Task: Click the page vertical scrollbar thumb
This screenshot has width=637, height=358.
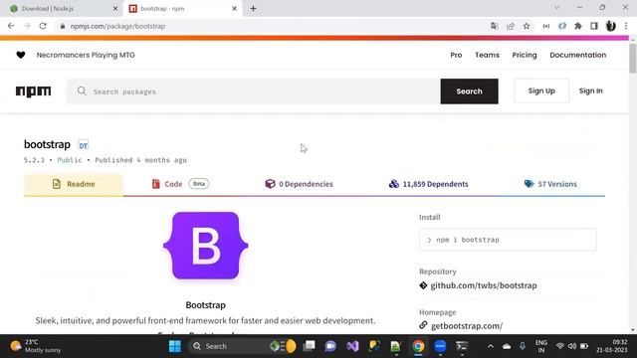Action: coord(633,58)
